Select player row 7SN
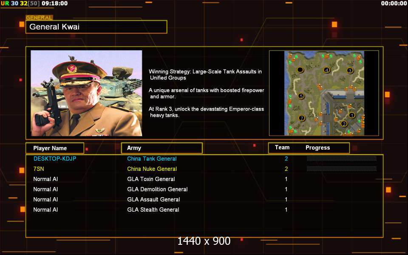The width and height of the screenshot is (408, 255). (x=204, y=169)
